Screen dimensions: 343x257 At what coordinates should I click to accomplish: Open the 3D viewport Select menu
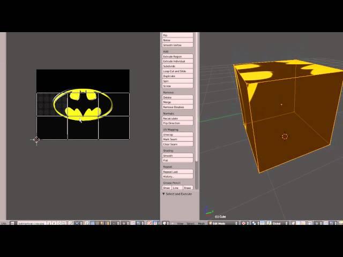(190, 223)
